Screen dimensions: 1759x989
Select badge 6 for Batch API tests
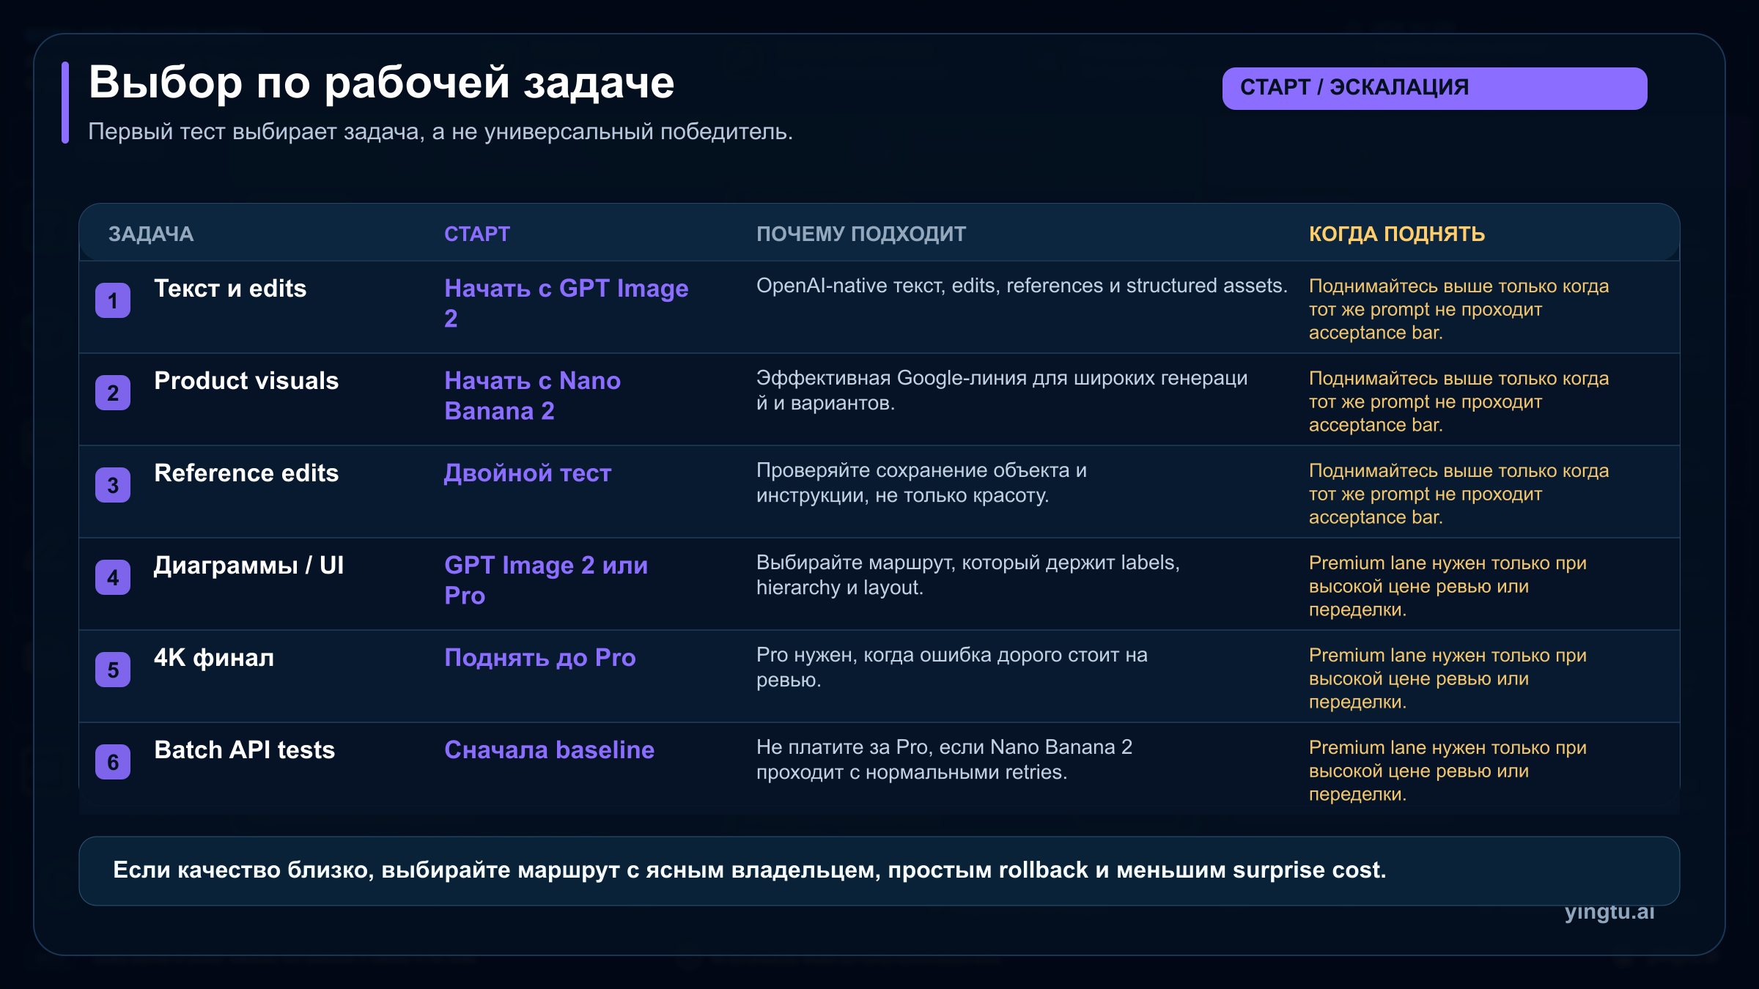point(114,760)
